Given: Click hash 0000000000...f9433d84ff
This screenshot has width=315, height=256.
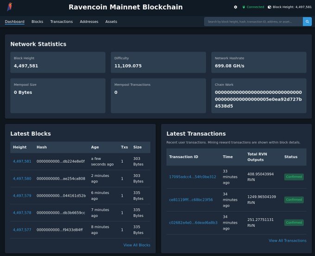Looking at the screenshot, I should 60,230.
